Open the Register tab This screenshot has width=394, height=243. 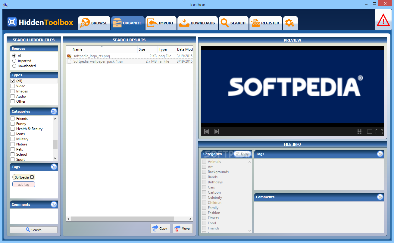[266, 23]
